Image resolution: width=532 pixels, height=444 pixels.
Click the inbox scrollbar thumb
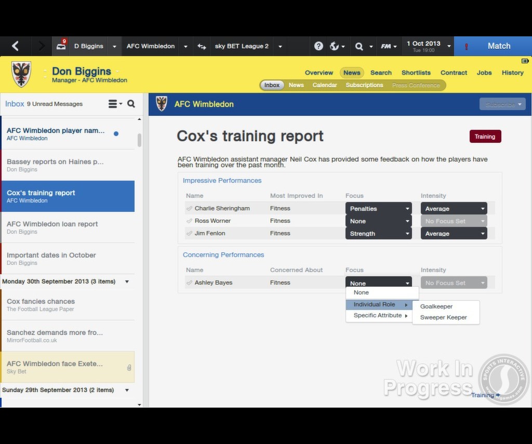[139, 140]
